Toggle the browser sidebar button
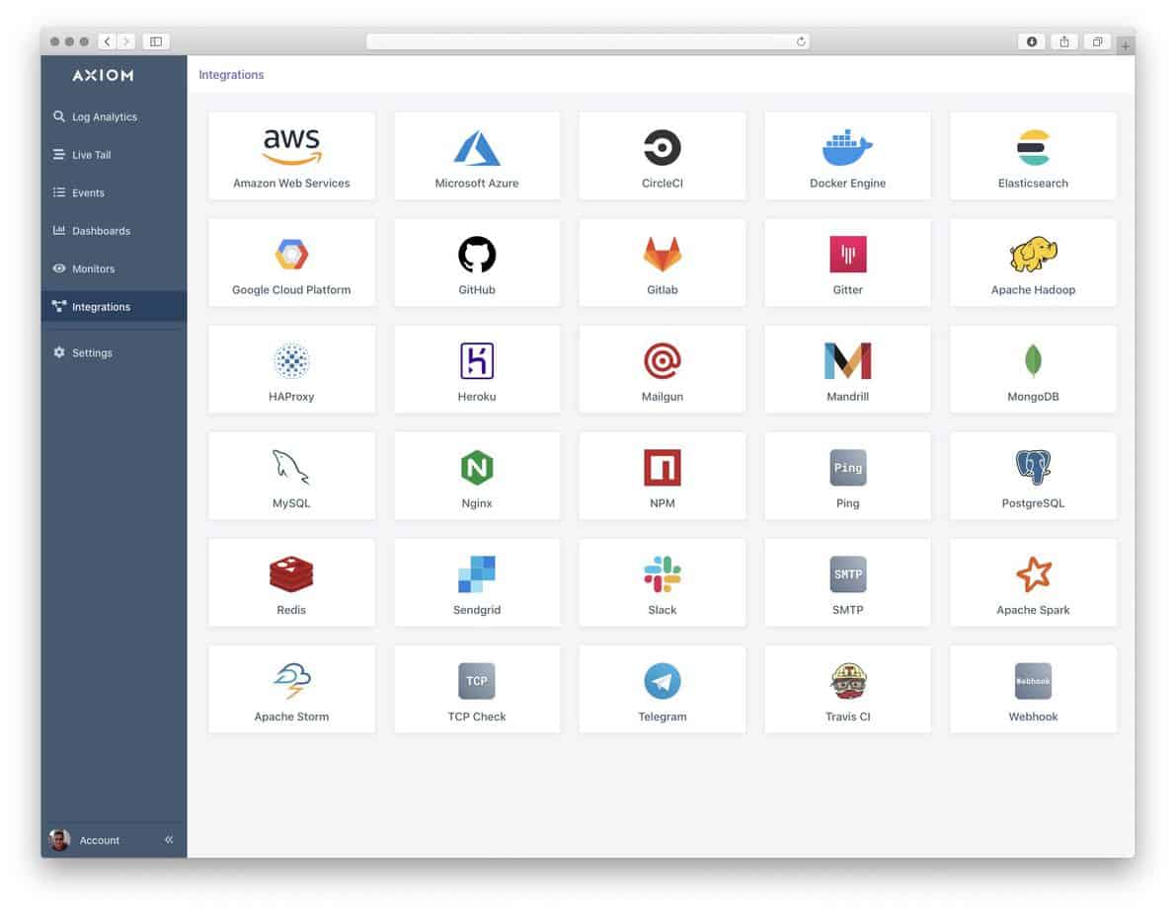The width and height of the screenshot is (1176, 912). pyautogui.click(x=156, y=42)
